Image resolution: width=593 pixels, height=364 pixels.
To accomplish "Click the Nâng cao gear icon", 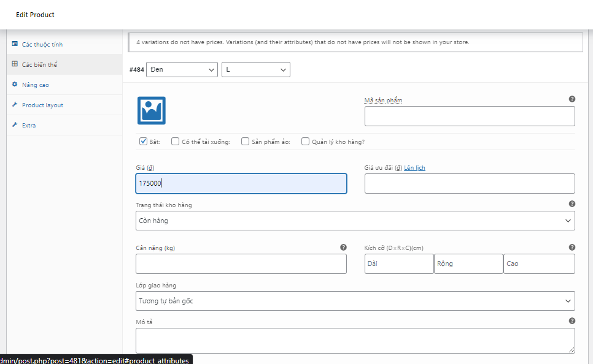I will pyautogui.click(x=15, y=85).
